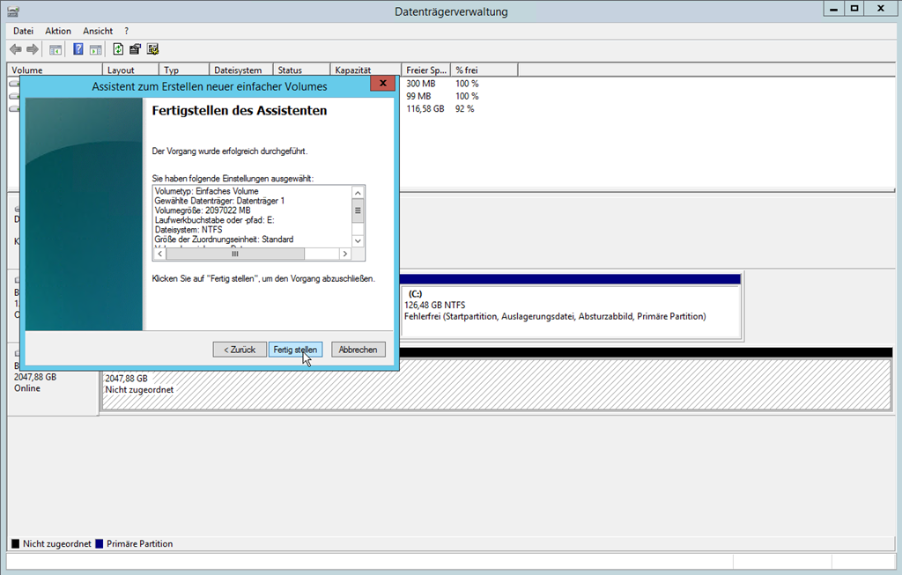Click the Back arrow toolbar icon

(16, 49)
